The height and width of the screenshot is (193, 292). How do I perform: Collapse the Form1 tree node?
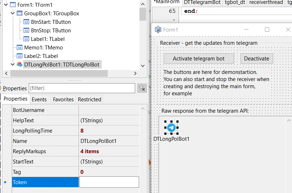5,5
